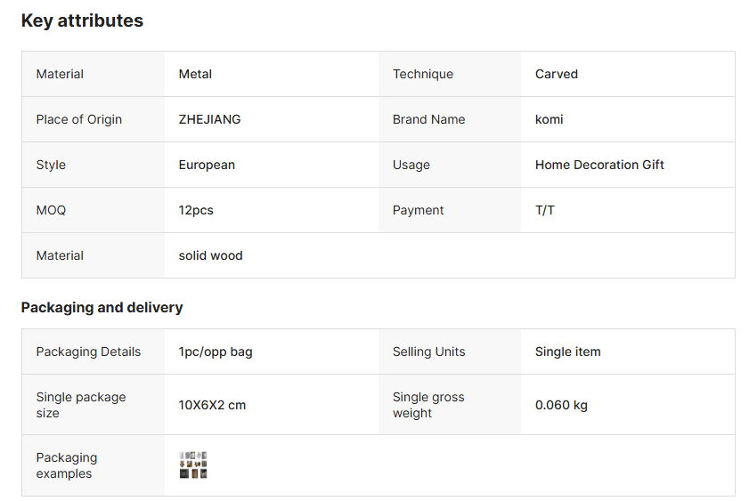Select the Single item selling units value
This screenshot has height=501, width=749.
click(x=567, y=352)
